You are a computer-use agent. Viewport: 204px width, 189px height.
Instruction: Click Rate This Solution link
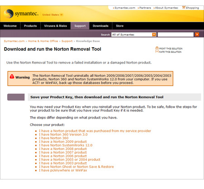[x=170, y=52]
